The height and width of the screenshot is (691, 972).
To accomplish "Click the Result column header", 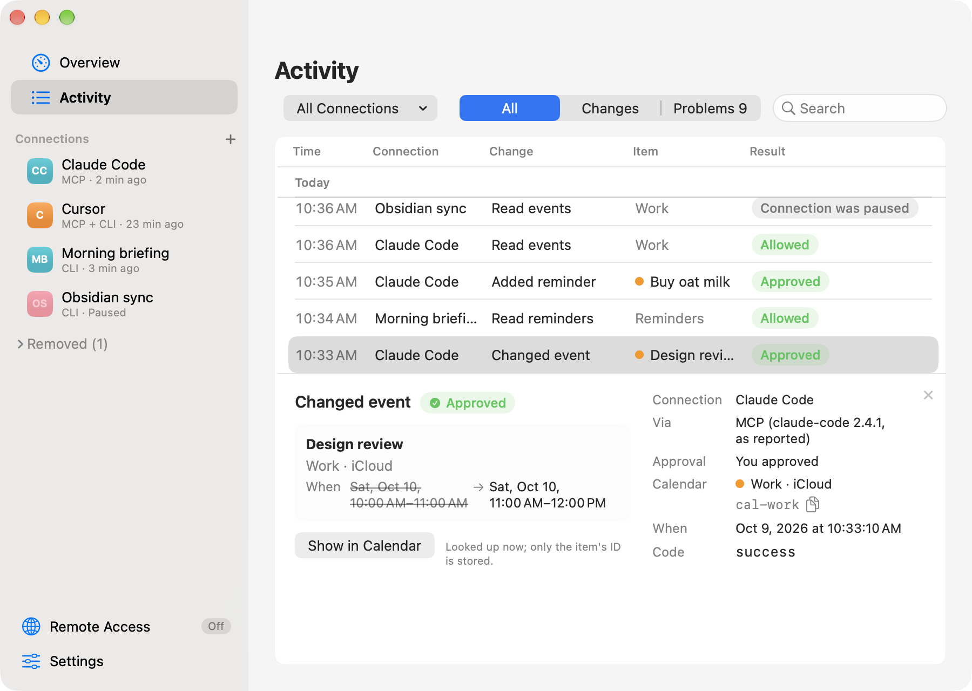I will point(767,152).
